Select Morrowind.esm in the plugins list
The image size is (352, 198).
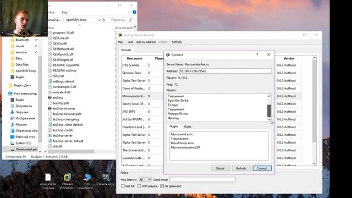click(x=182, y=134)
